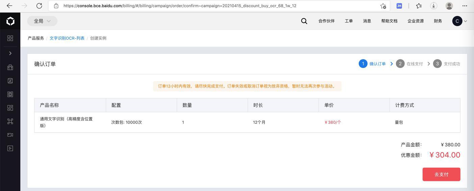
Task: Click the play box icon in sidebar
Action: pos(10,148)
